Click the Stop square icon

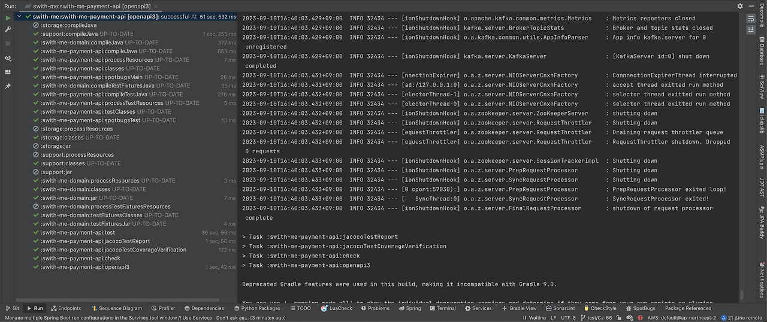point(8,44)
